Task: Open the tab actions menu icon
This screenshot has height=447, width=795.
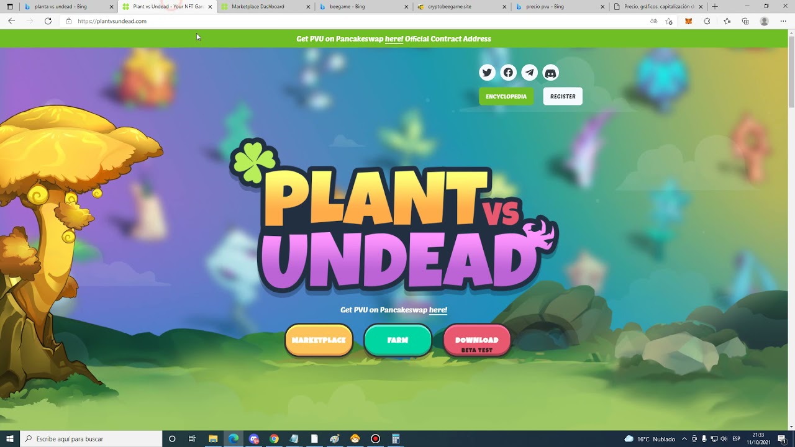Action: click(9, 6)
